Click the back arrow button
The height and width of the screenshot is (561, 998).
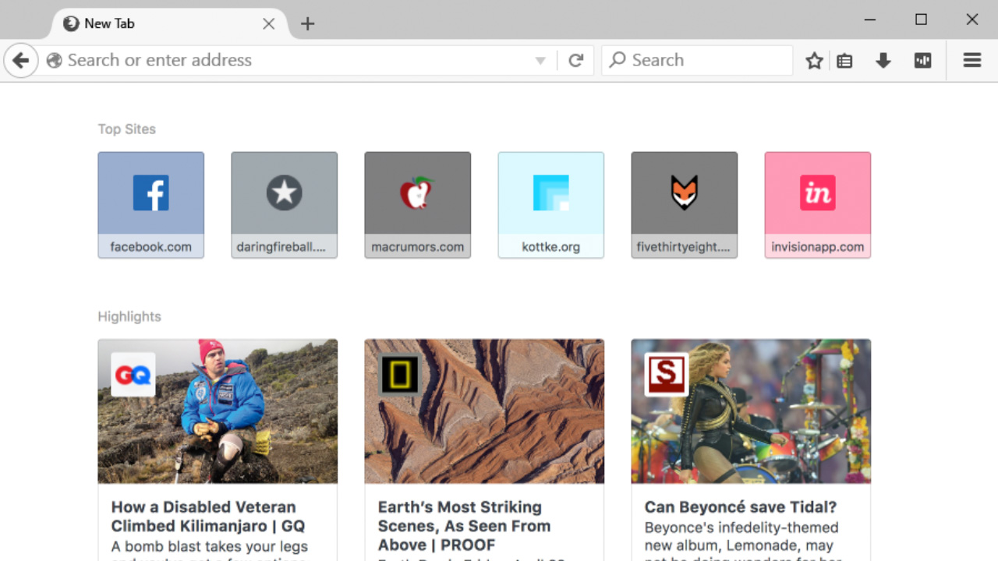point(21,60)
